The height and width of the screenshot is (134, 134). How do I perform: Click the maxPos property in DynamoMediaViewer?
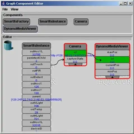pyautogui.click(x=112, y=53)
